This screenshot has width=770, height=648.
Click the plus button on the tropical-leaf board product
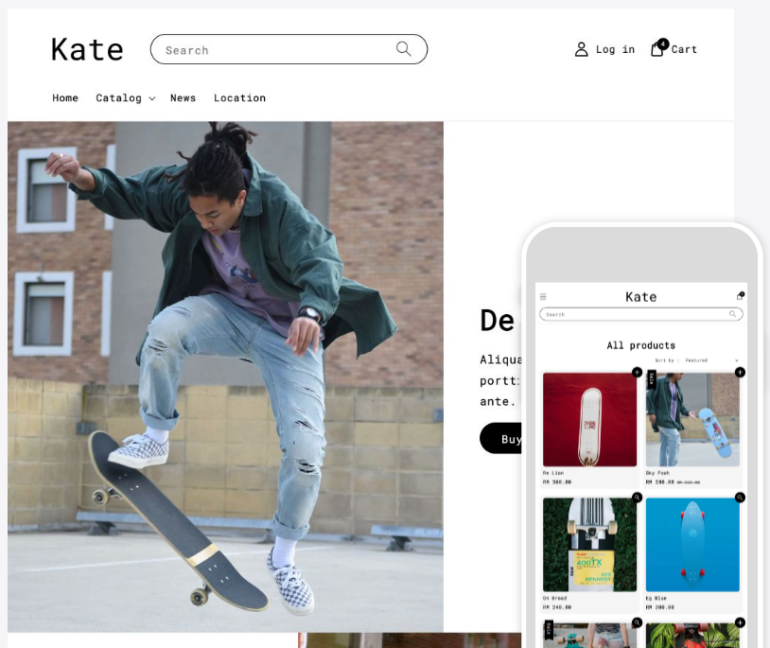(740, 622)
